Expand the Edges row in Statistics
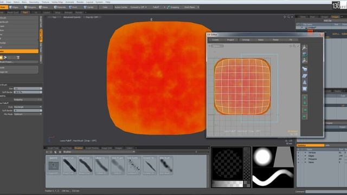This screenshot has width=347, height=195. [305, 156]
